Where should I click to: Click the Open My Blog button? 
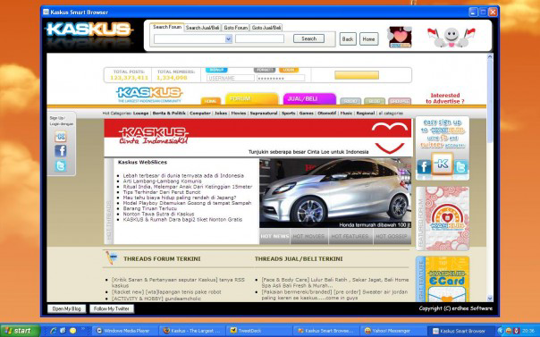tap(66, 308)
